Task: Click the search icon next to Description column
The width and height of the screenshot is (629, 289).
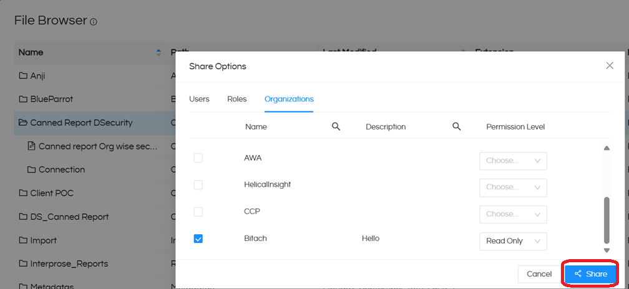Action: click(456, 126)
